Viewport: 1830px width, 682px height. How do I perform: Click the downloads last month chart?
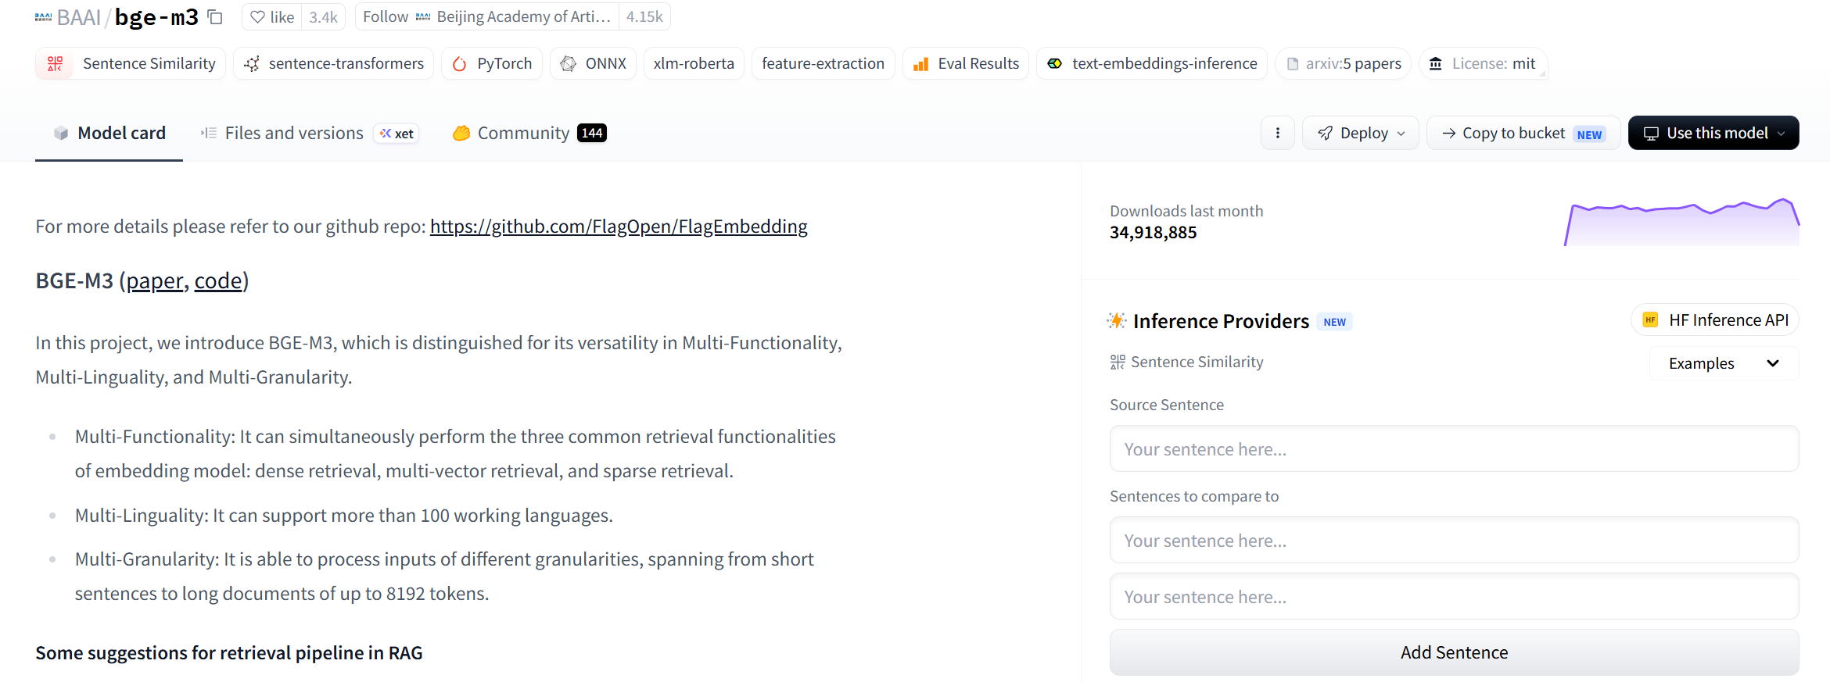(x=1681, y=222)
